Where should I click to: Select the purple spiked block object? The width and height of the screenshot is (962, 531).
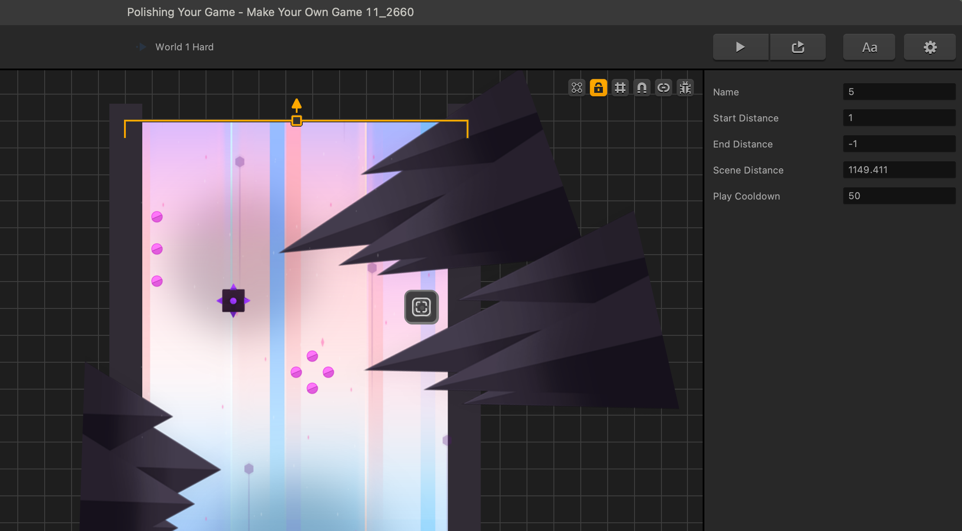233,301
